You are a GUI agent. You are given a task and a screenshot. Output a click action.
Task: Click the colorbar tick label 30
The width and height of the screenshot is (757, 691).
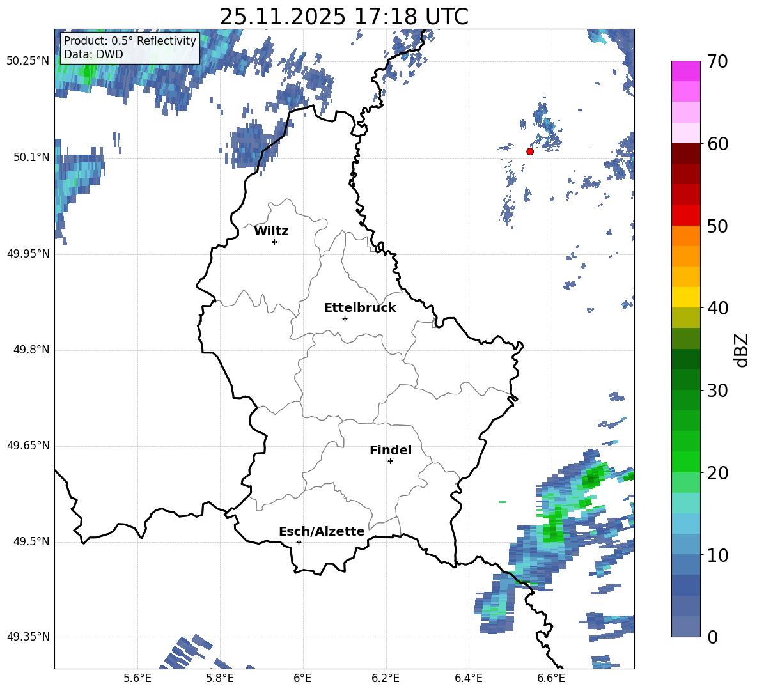pos(717,391)
